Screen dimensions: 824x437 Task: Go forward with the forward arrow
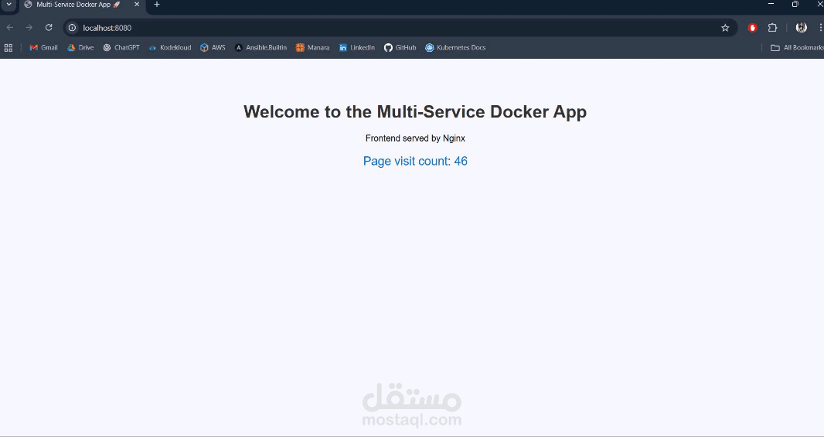pyautogui.click(x=29, y=28)
